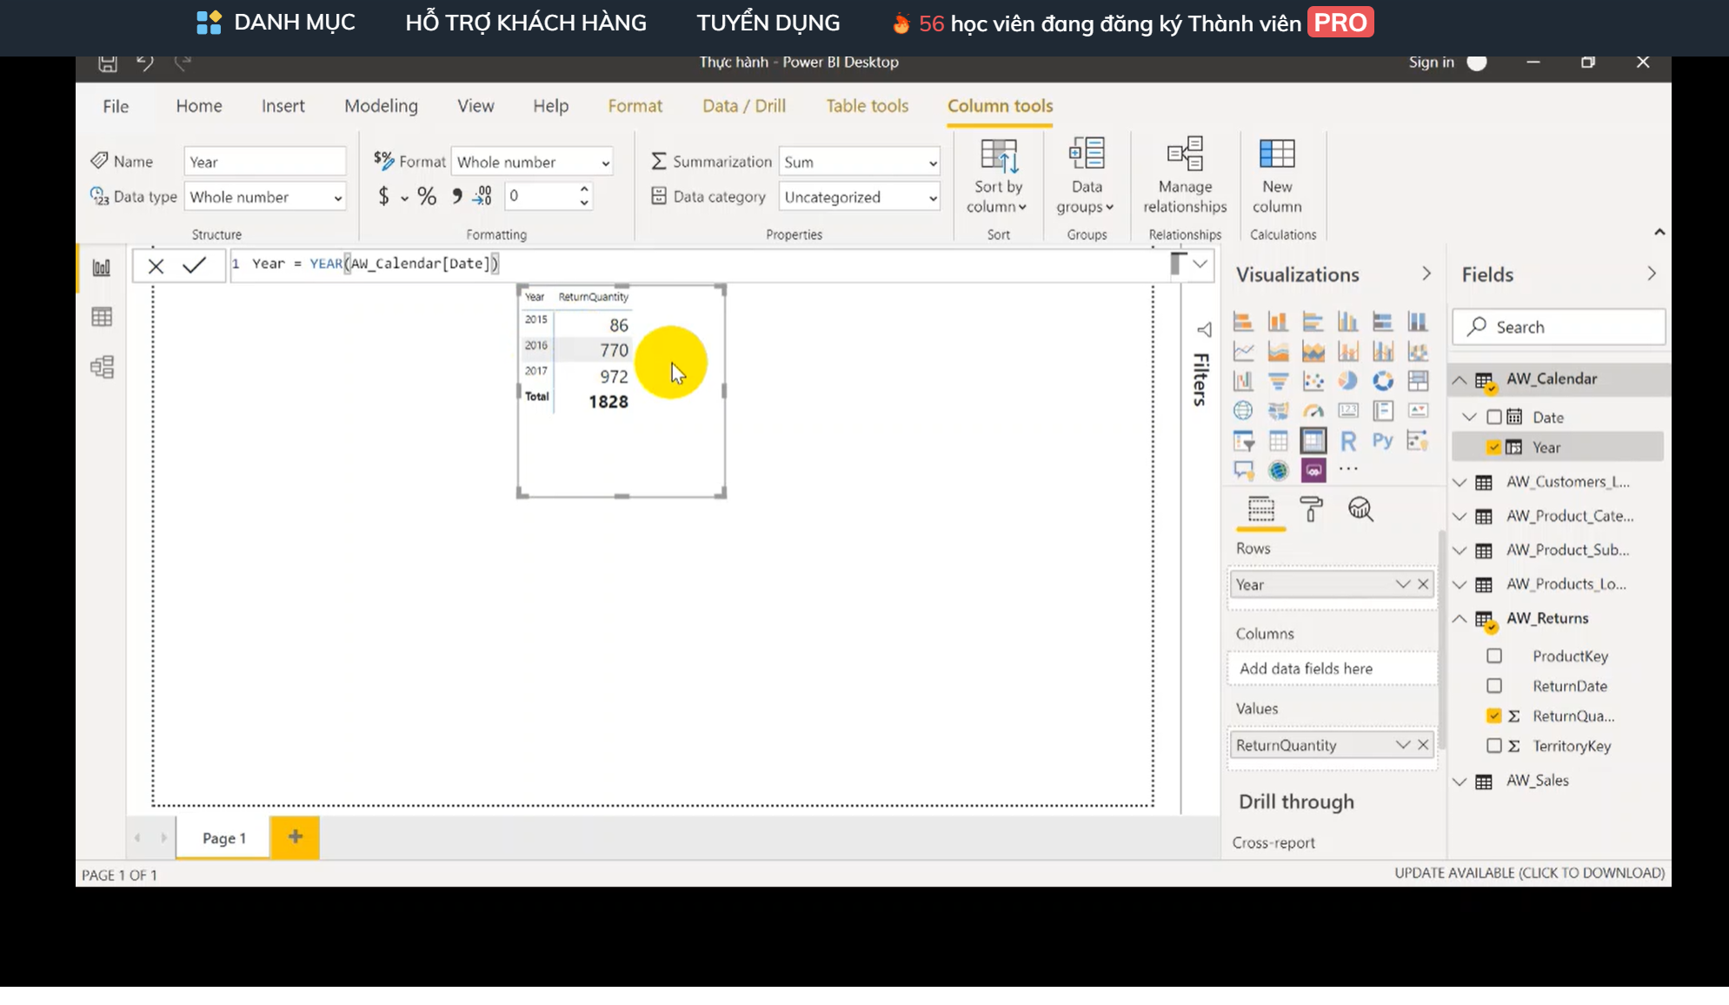Select the treemap visual
Screen dimensions: 1729x1005
1418,381
